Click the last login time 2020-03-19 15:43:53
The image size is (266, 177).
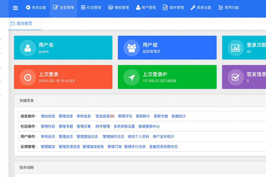click(x=57, y=81)
